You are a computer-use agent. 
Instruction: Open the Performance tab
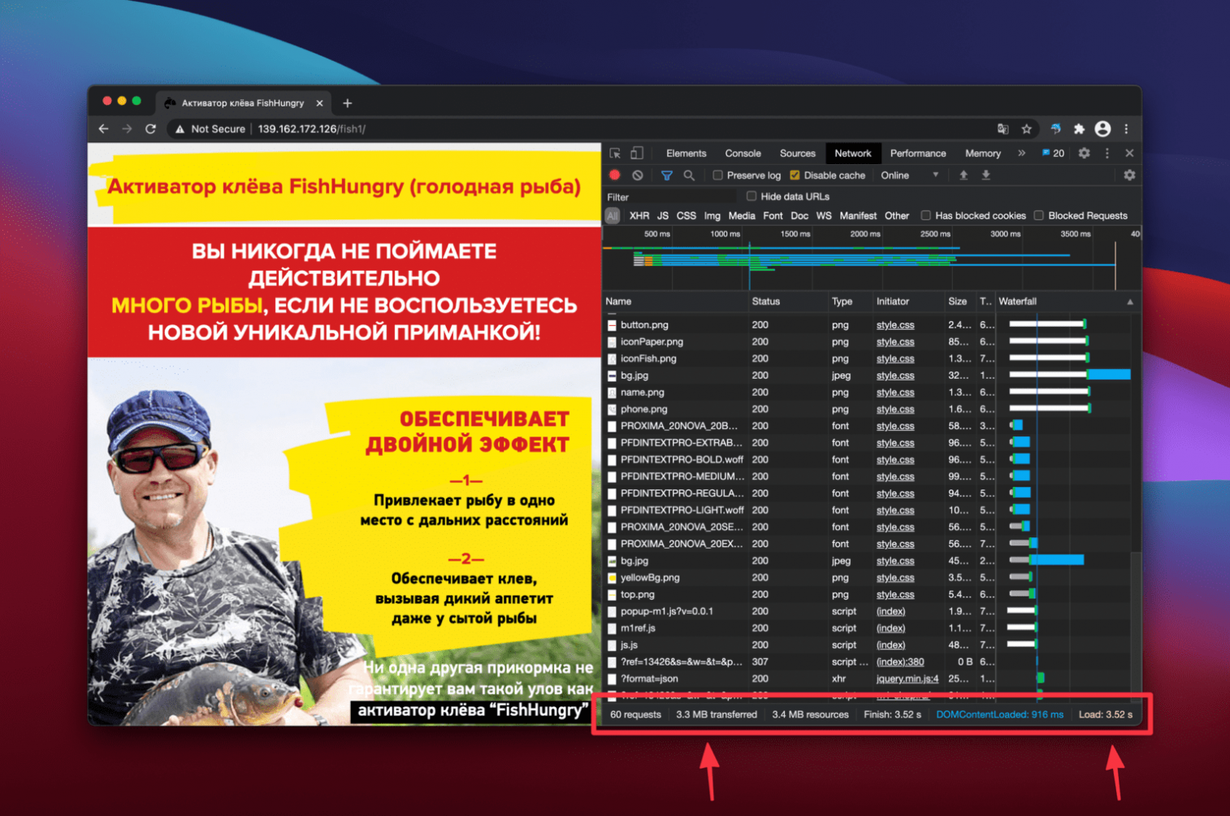[x=918, y=153]
